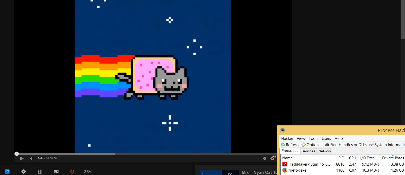
Task: Click the film strip icon below the player
Action: (x=40, y=172)
